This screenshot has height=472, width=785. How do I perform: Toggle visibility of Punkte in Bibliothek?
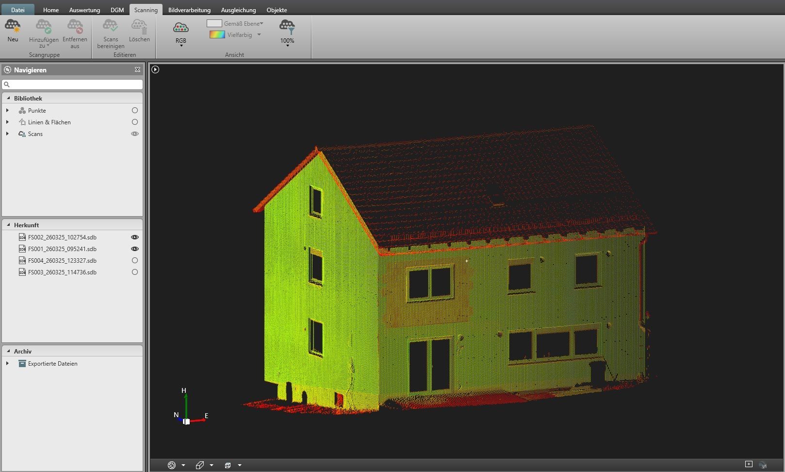pyautogui.click(x=135, y=111)
